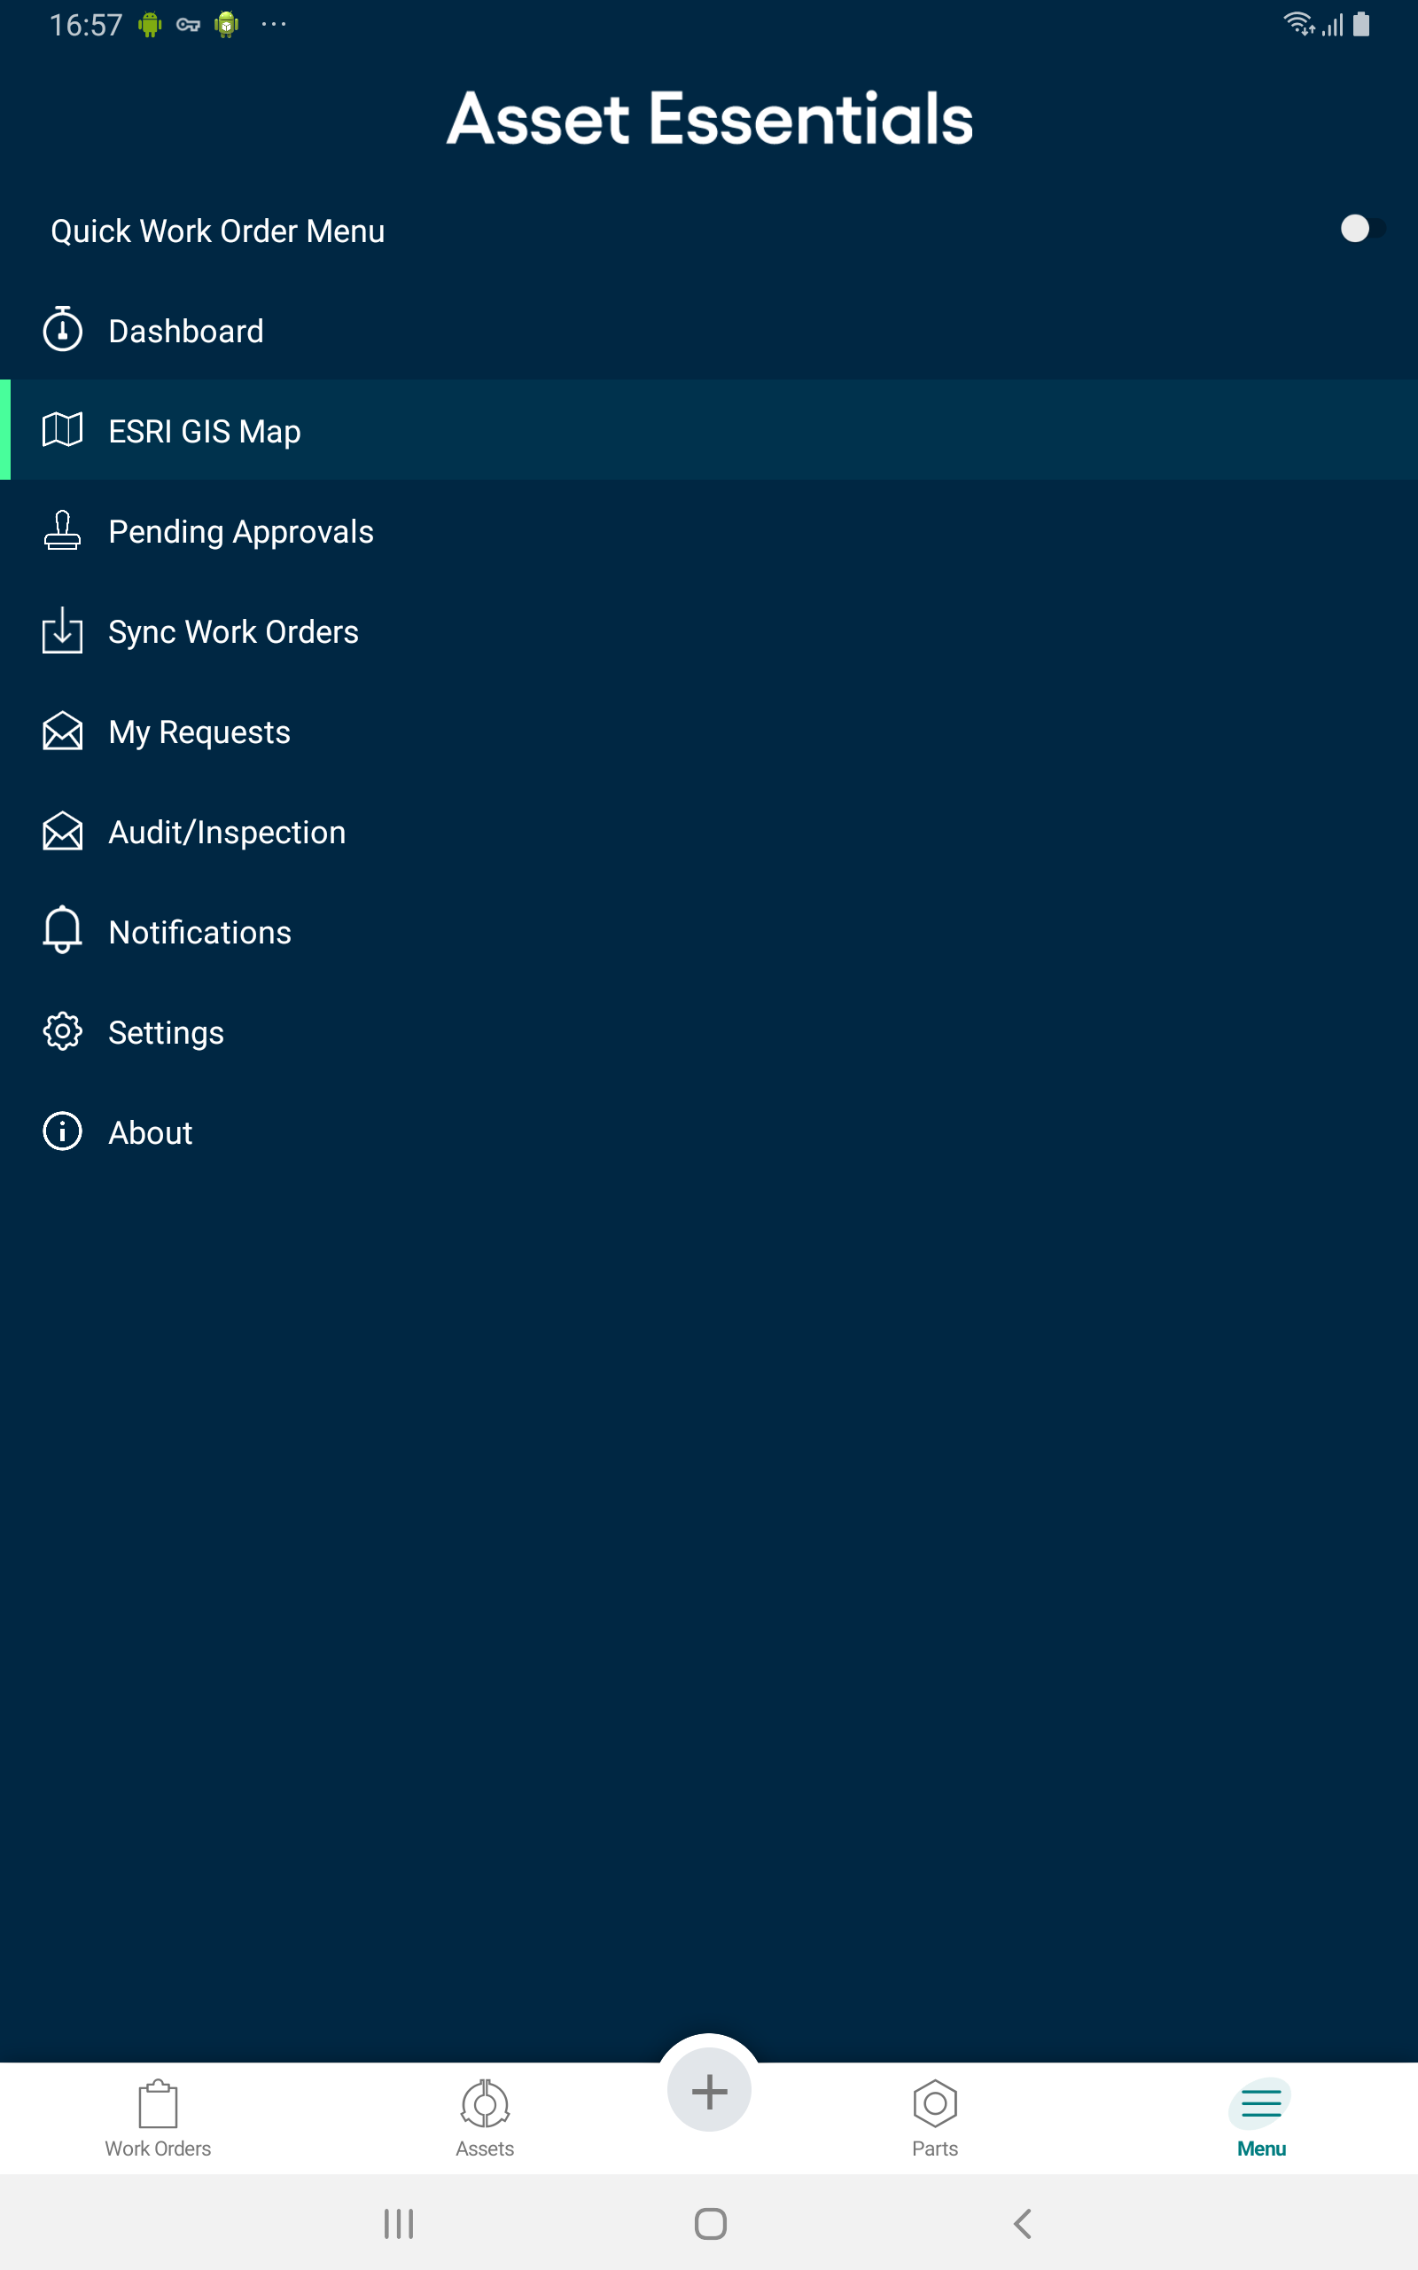This screenshot has width=1418, height=2270.
Task: Tap the Android back button
Action: pos(1023,2223)
